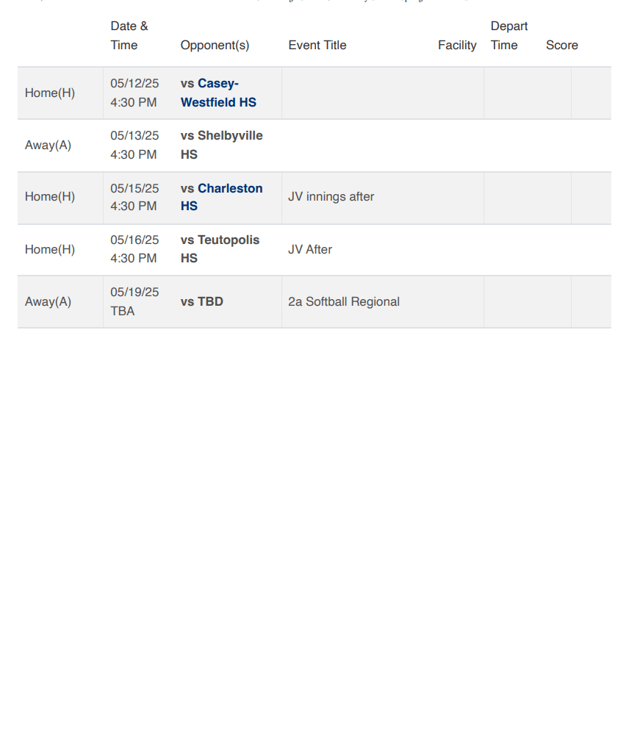640x746 pixels.
Task: Select the Opponent(s) column header
Action: pos(215,45)
